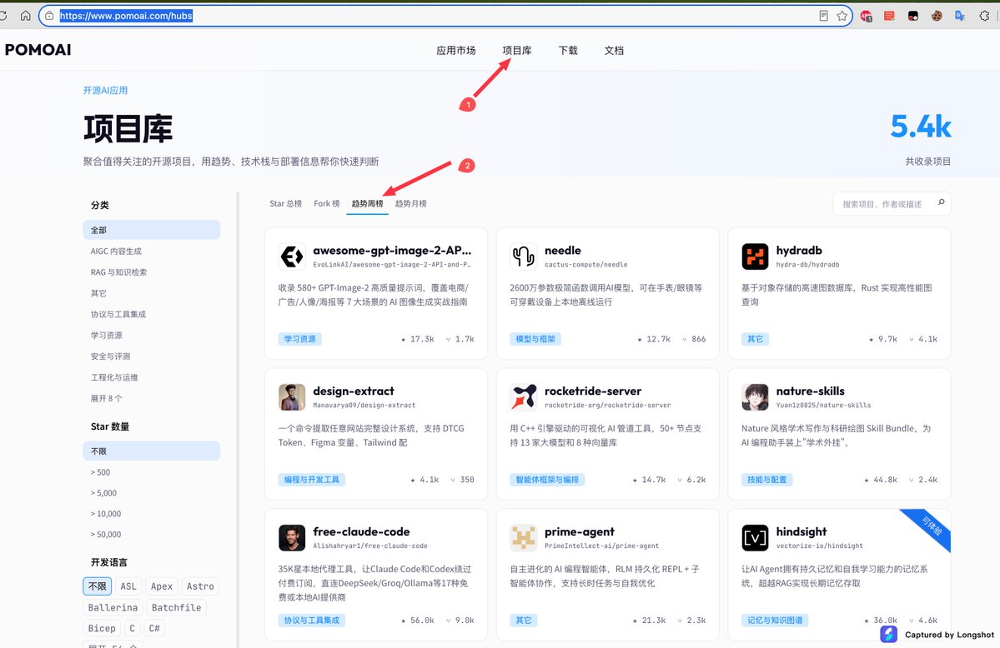Image resolution: width=1000 pixels, height=648 pixels.
Task: Select the 全部 category filter
Action: pos(152,230)
